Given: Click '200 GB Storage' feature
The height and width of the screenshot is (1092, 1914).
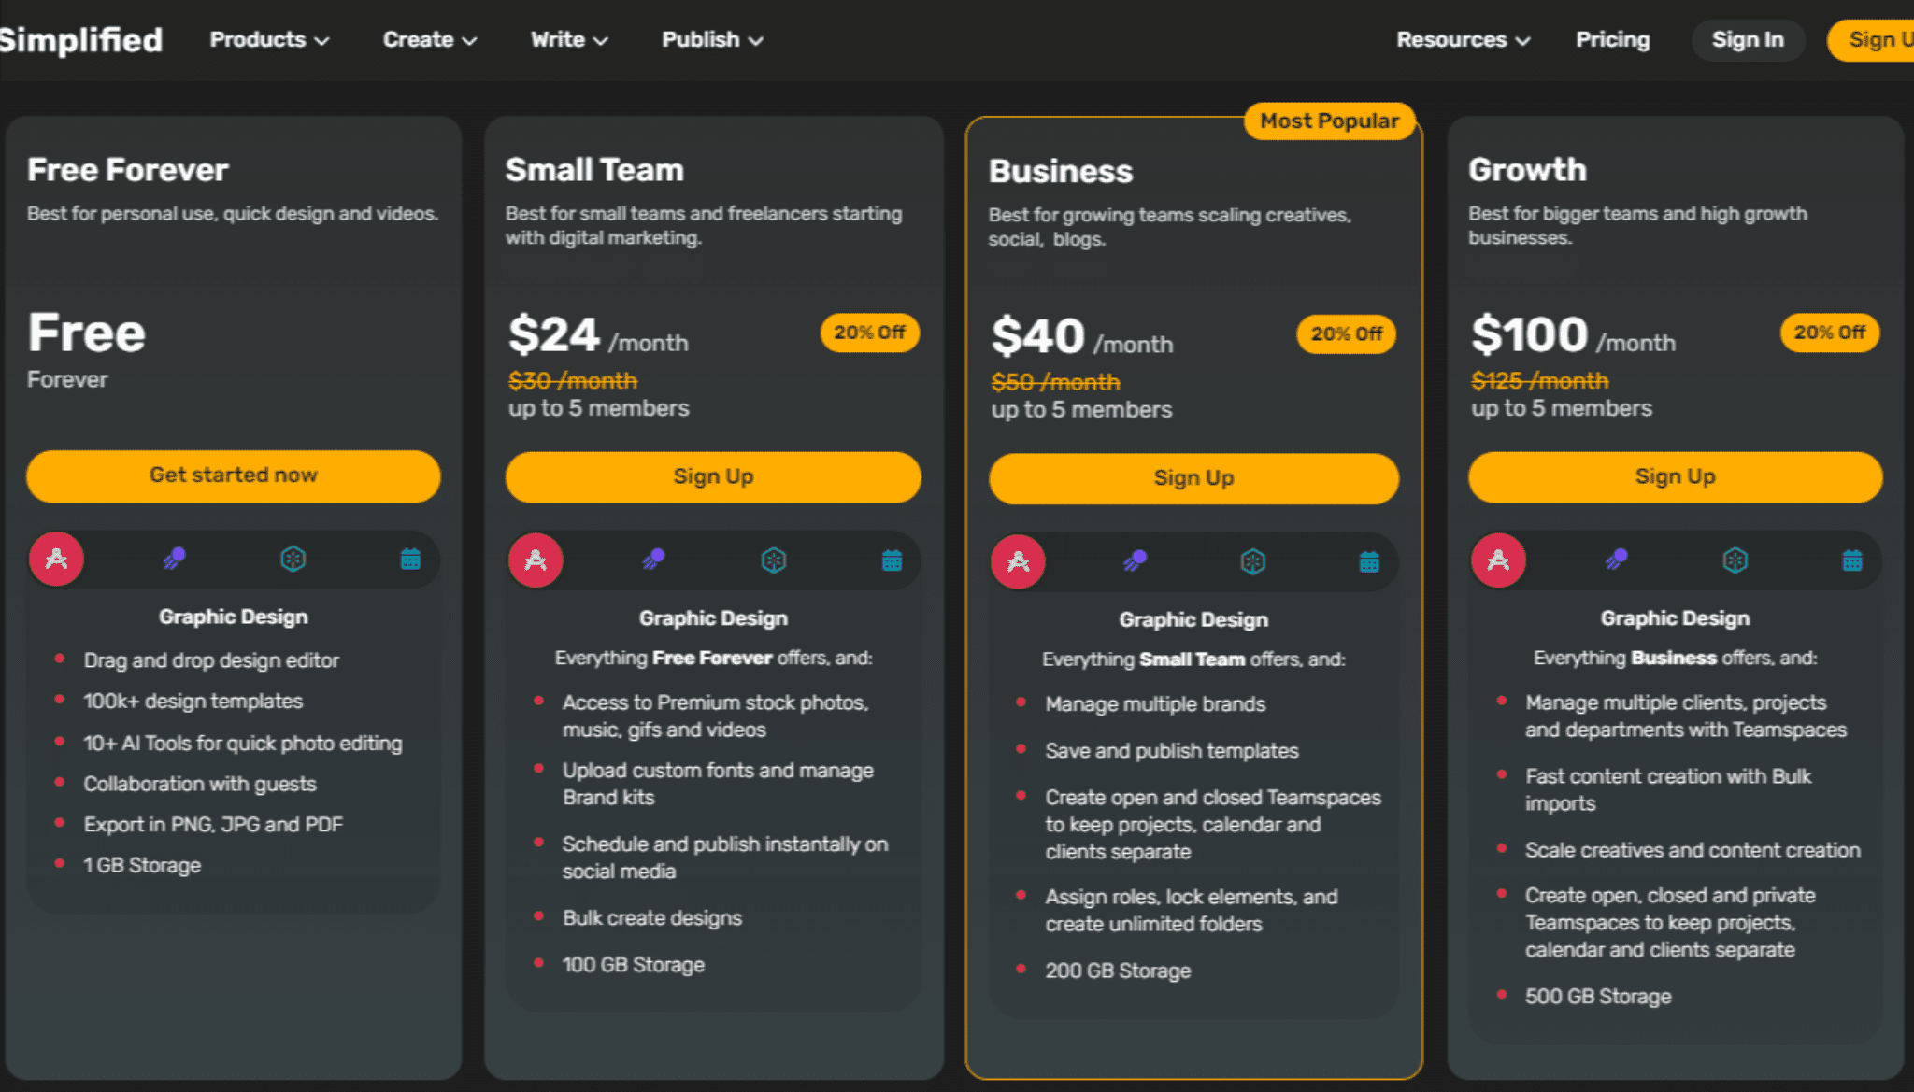Looking at the screenshot, I should [1118, 971].
